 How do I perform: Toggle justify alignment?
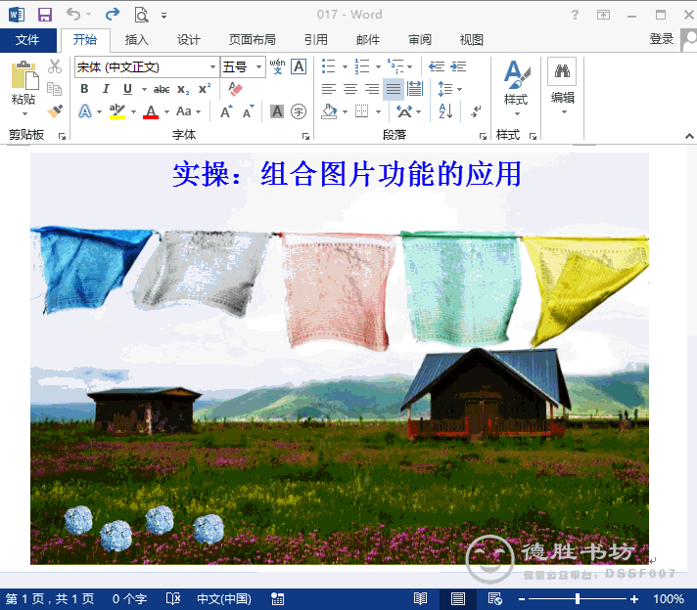[394, 89]
